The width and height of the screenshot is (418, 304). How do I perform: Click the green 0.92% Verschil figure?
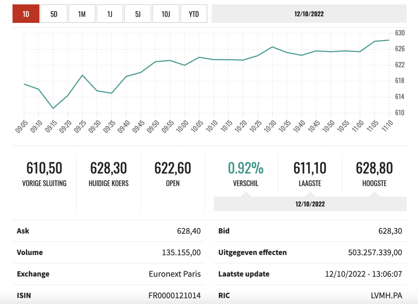(245, 168)
